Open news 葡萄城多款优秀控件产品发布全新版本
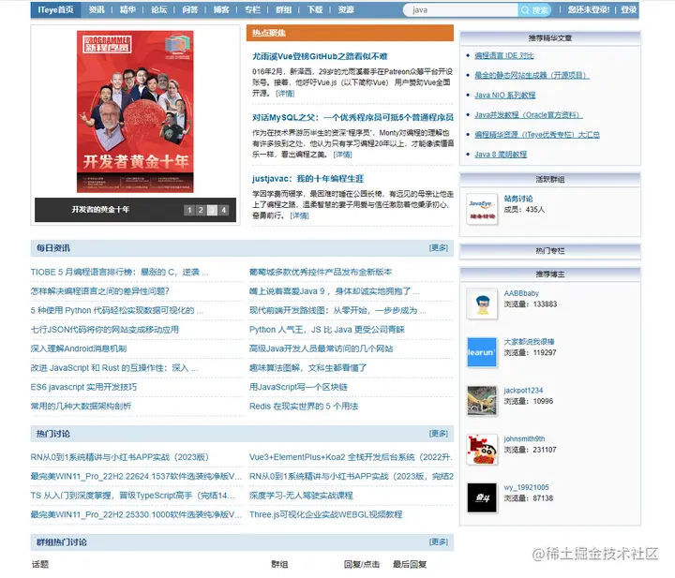The height and width of the screenshot is (578, 675). pyautogui.click(x=321, y=273)
